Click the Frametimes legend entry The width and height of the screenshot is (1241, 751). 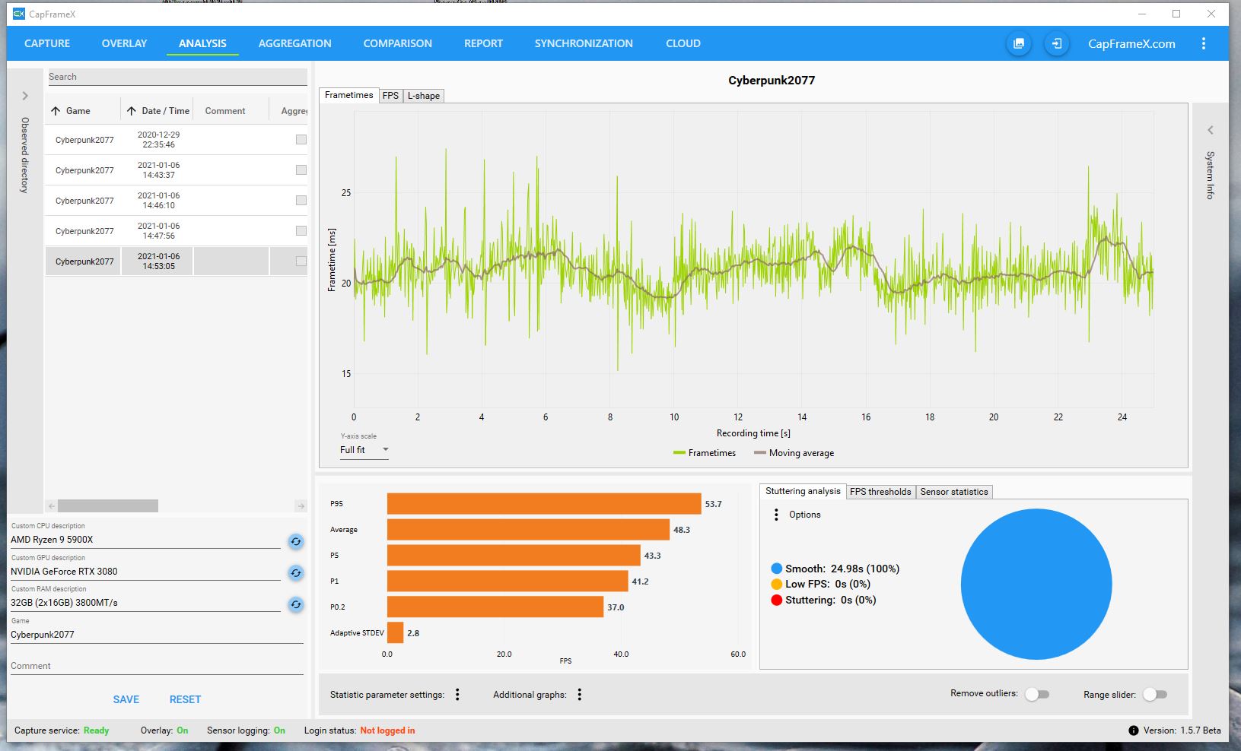pos(705,453)
